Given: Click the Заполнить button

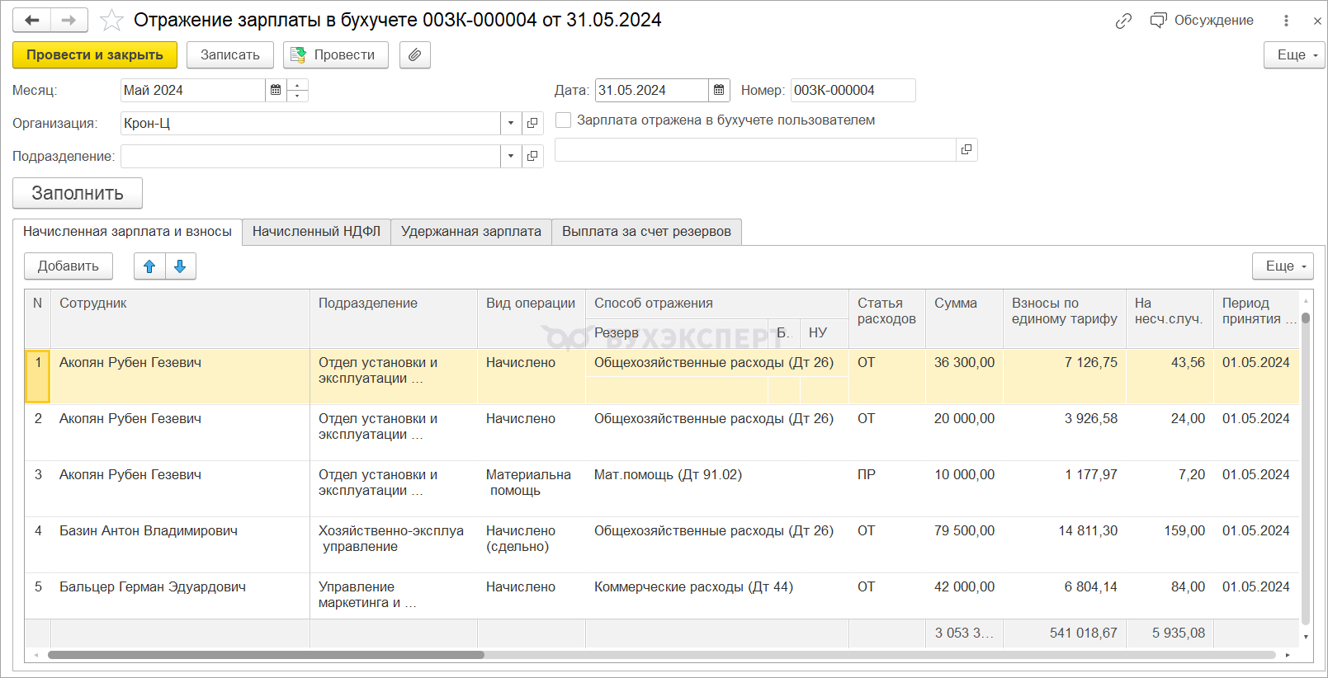Looking at the screenshot, I should 78,193.
